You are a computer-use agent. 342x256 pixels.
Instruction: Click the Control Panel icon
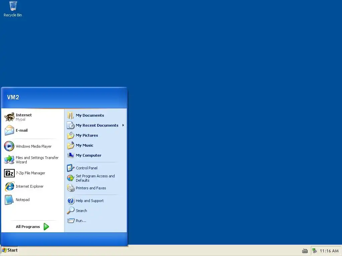[x=71, y=168]
